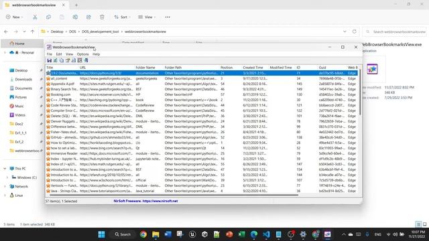Open the Options menu in WebBrowserBookmarksView
The height and width of the screenshot is (241, 429).
click(x=82, y=54)
